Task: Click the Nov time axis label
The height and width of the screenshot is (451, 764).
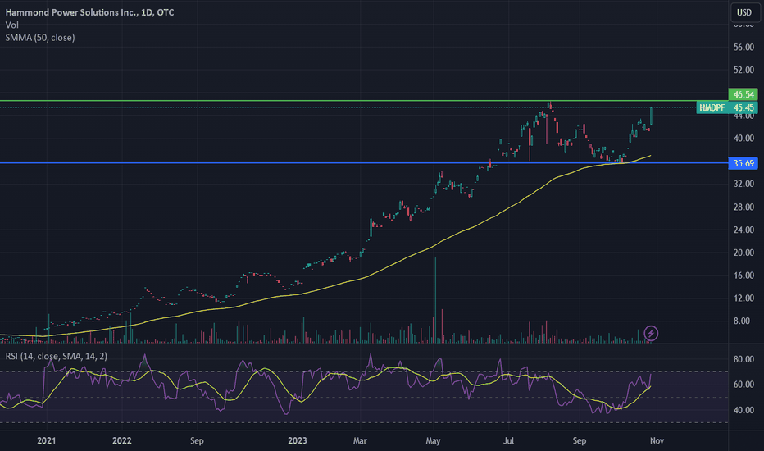Action: [x=657, y=441]
